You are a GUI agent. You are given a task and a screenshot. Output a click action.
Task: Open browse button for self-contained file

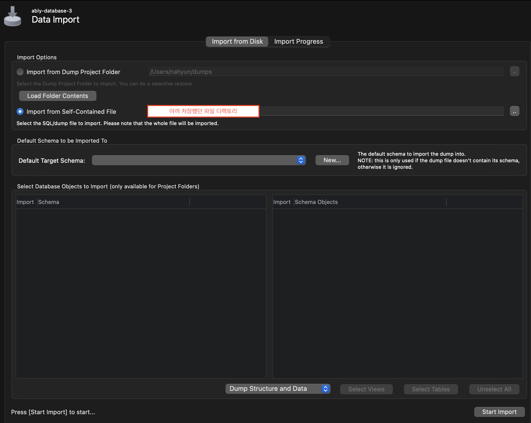point(514,111)
